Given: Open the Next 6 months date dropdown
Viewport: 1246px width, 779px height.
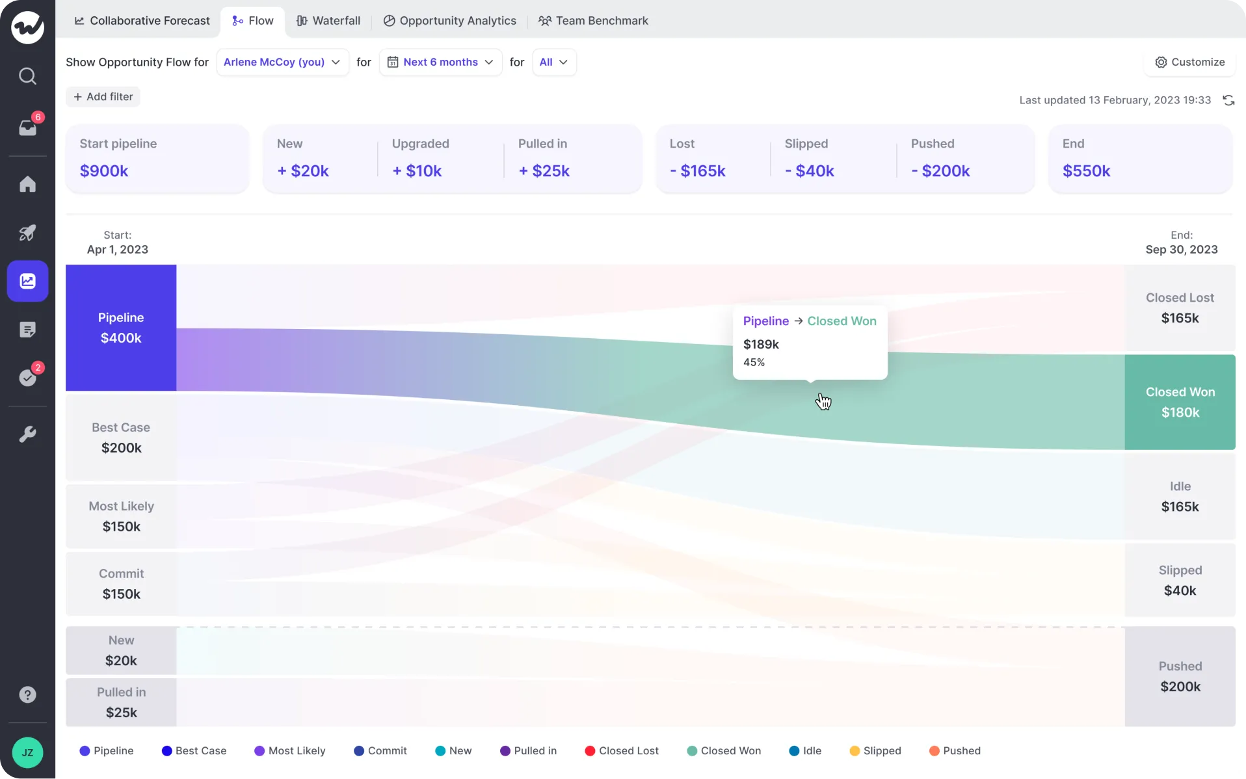Looking at the screenshot, I should tap(440, 62).
